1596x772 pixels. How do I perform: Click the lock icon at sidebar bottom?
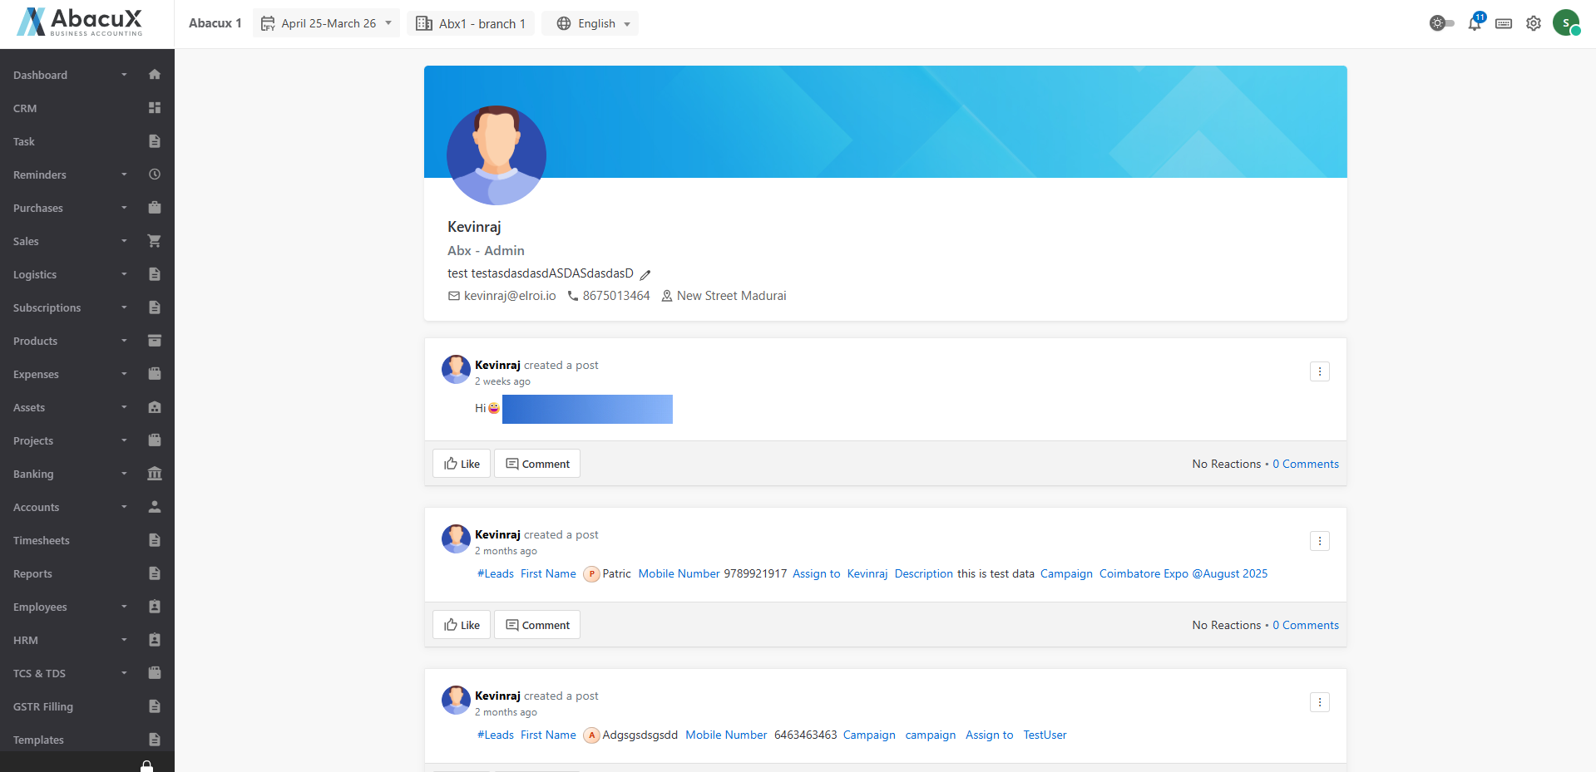click(x=146, y=766)
